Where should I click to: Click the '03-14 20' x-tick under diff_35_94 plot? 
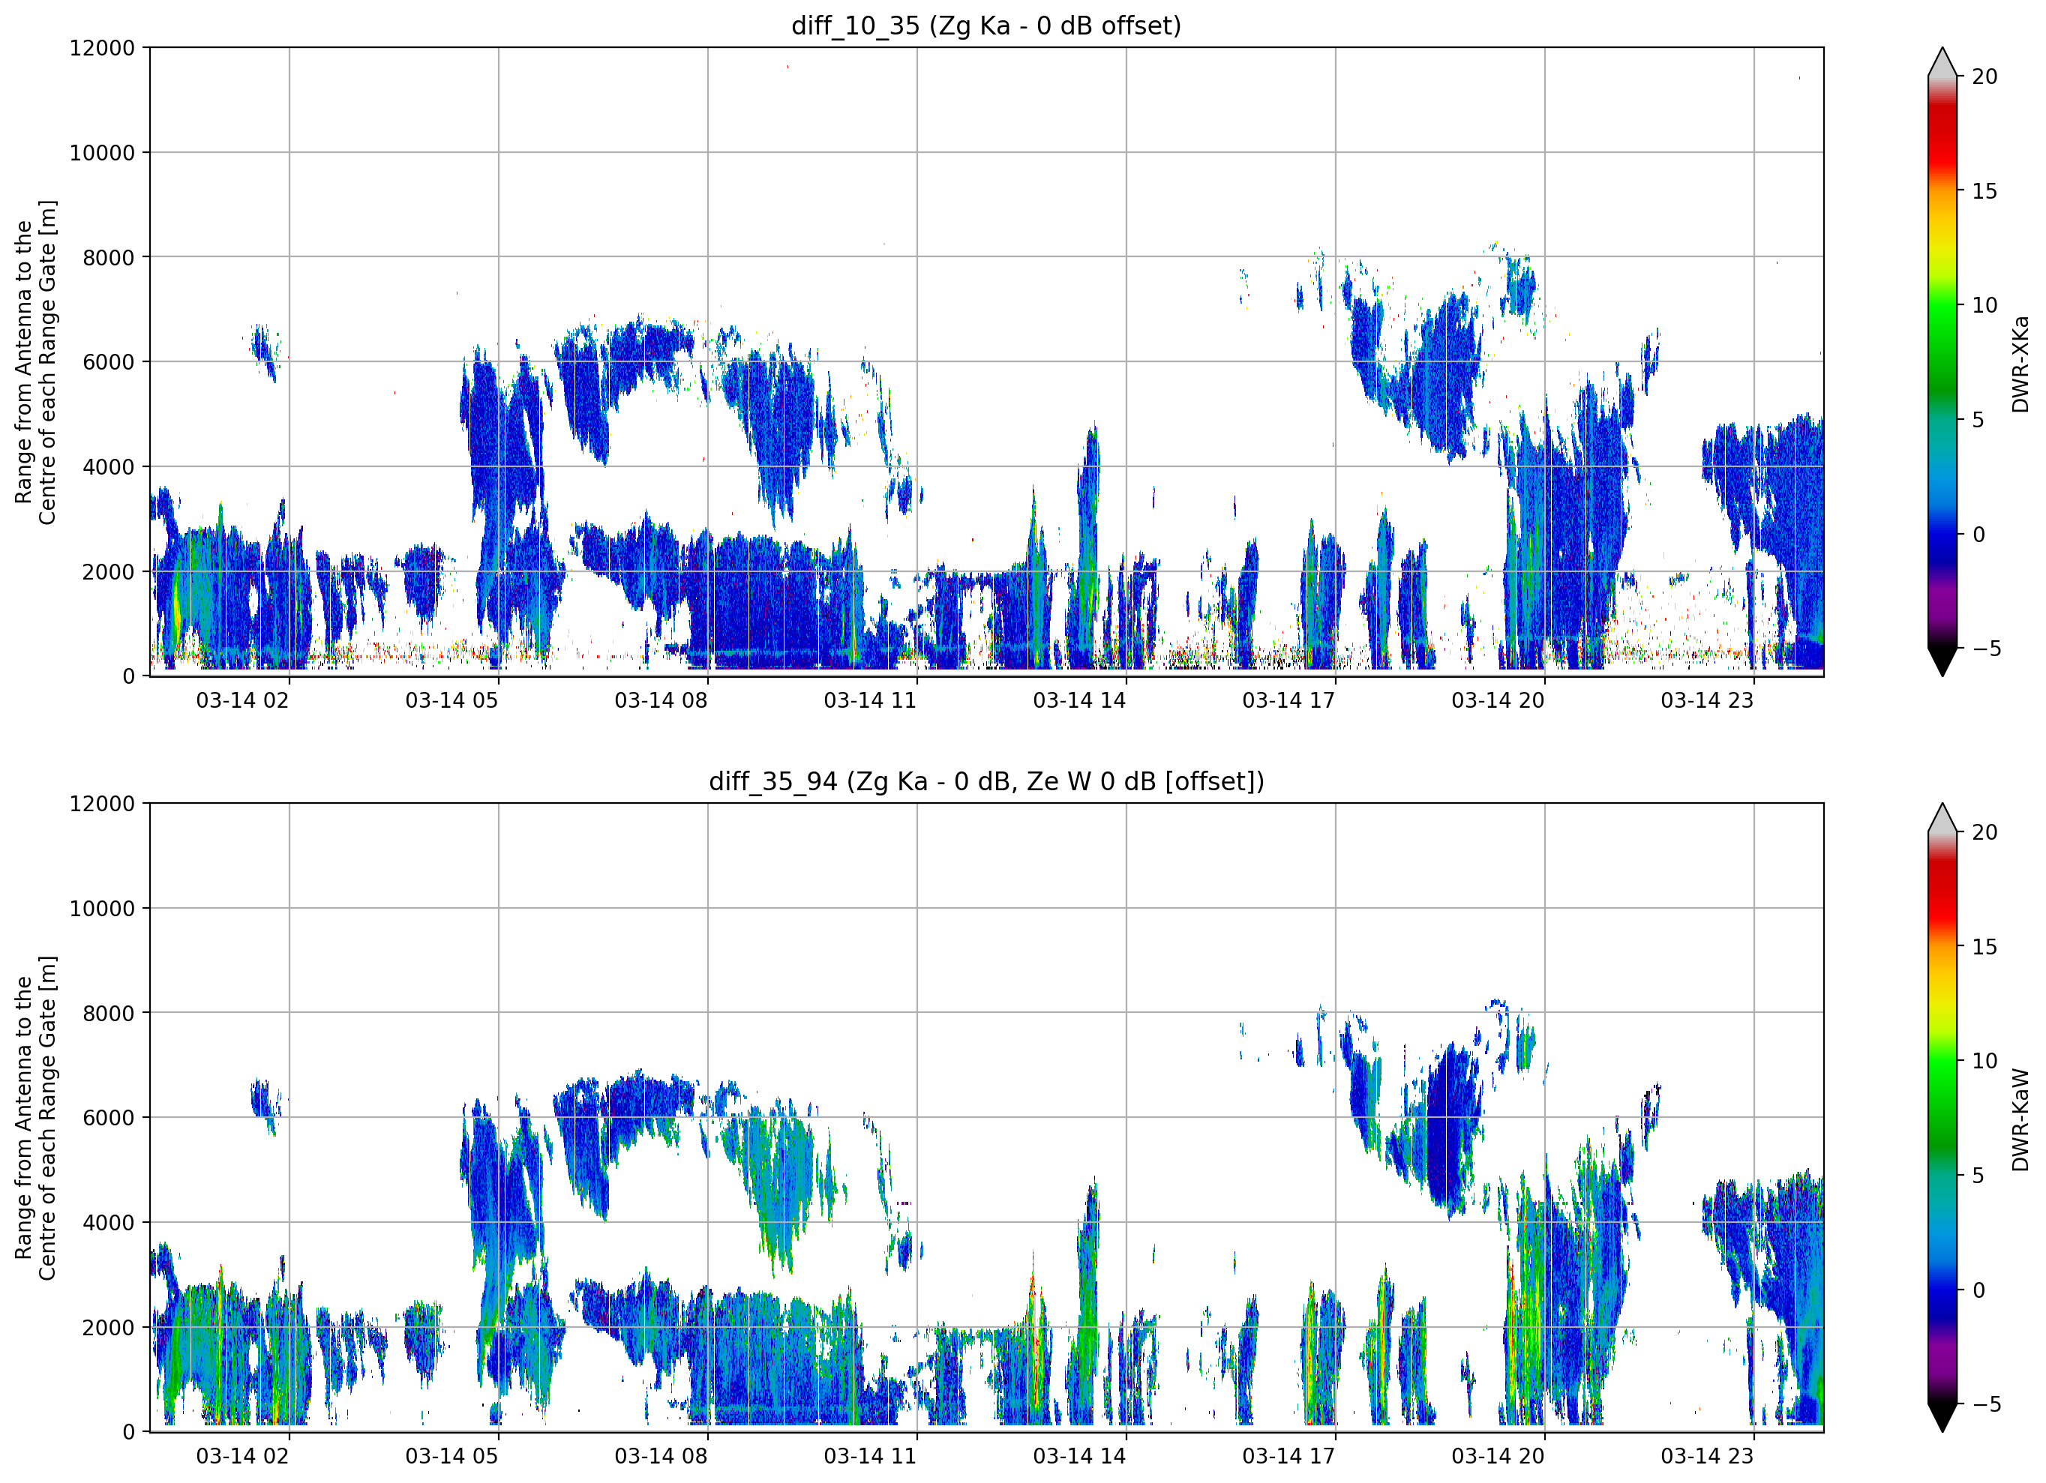1498,1456
